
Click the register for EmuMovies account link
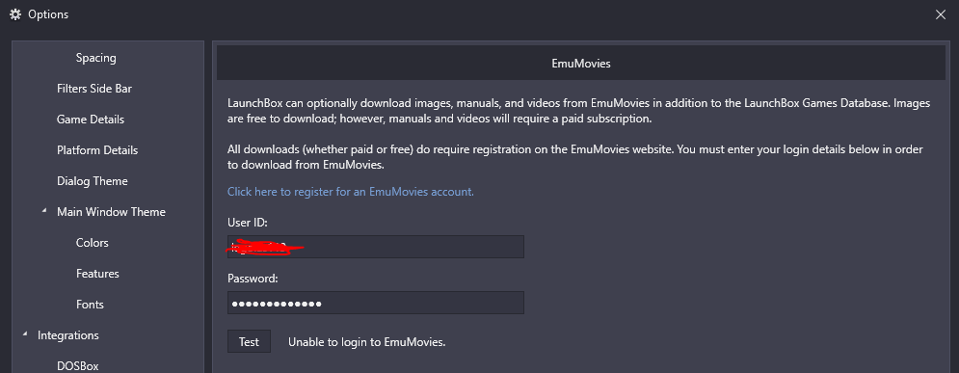click(351, 192)
